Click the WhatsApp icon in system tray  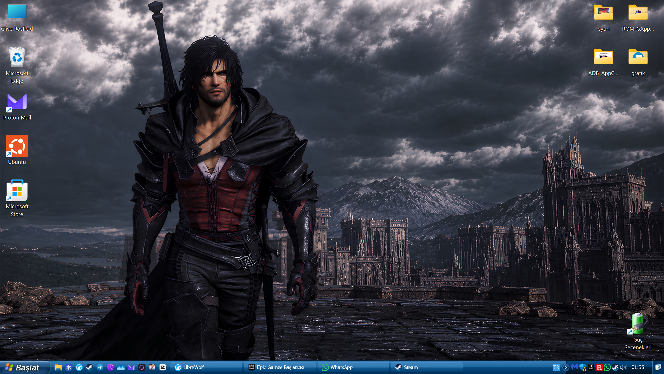tap(607, 367)
